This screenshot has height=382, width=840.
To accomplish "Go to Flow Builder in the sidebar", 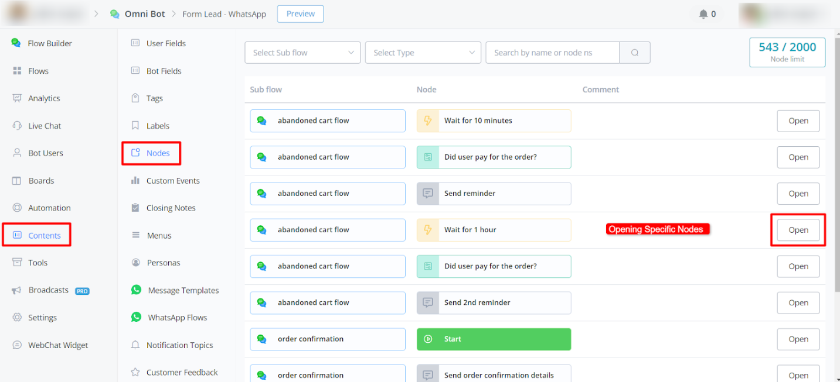I will coord(49,43).
